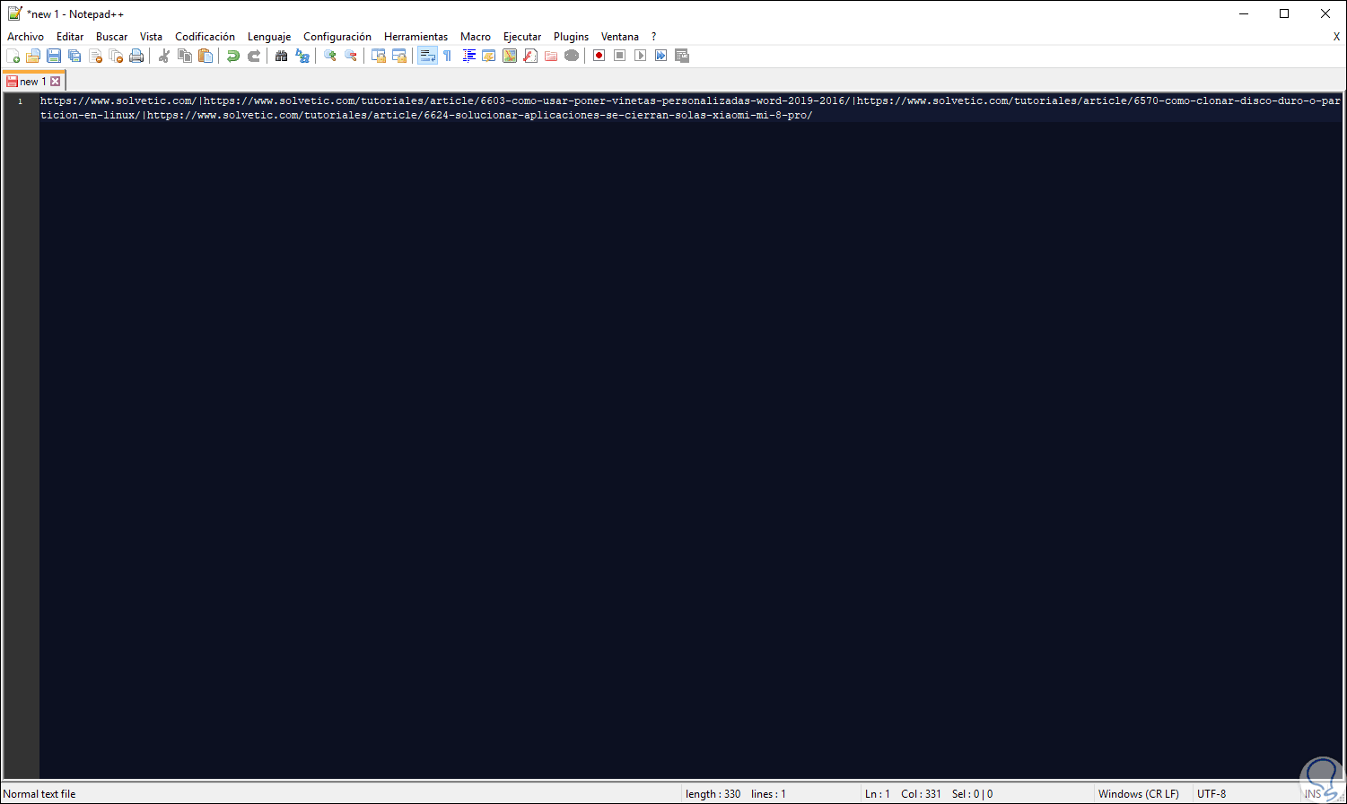The height and width of the screenshot is (804, 1347).
Task: Show all characters with pilcrow icon
Action: pyautogui.click(x=447, y=56)
